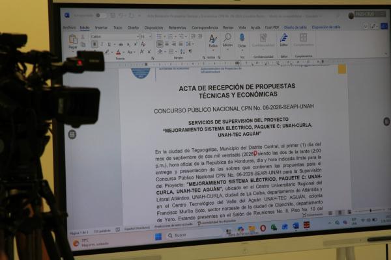
Task: Expand the bullet list options arrow
Action: [x=165, y=36]
